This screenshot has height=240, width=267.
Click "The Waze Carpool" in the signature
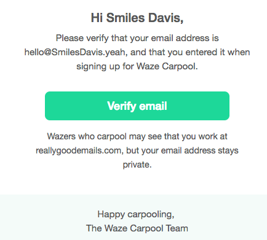(x=125, y=228)
